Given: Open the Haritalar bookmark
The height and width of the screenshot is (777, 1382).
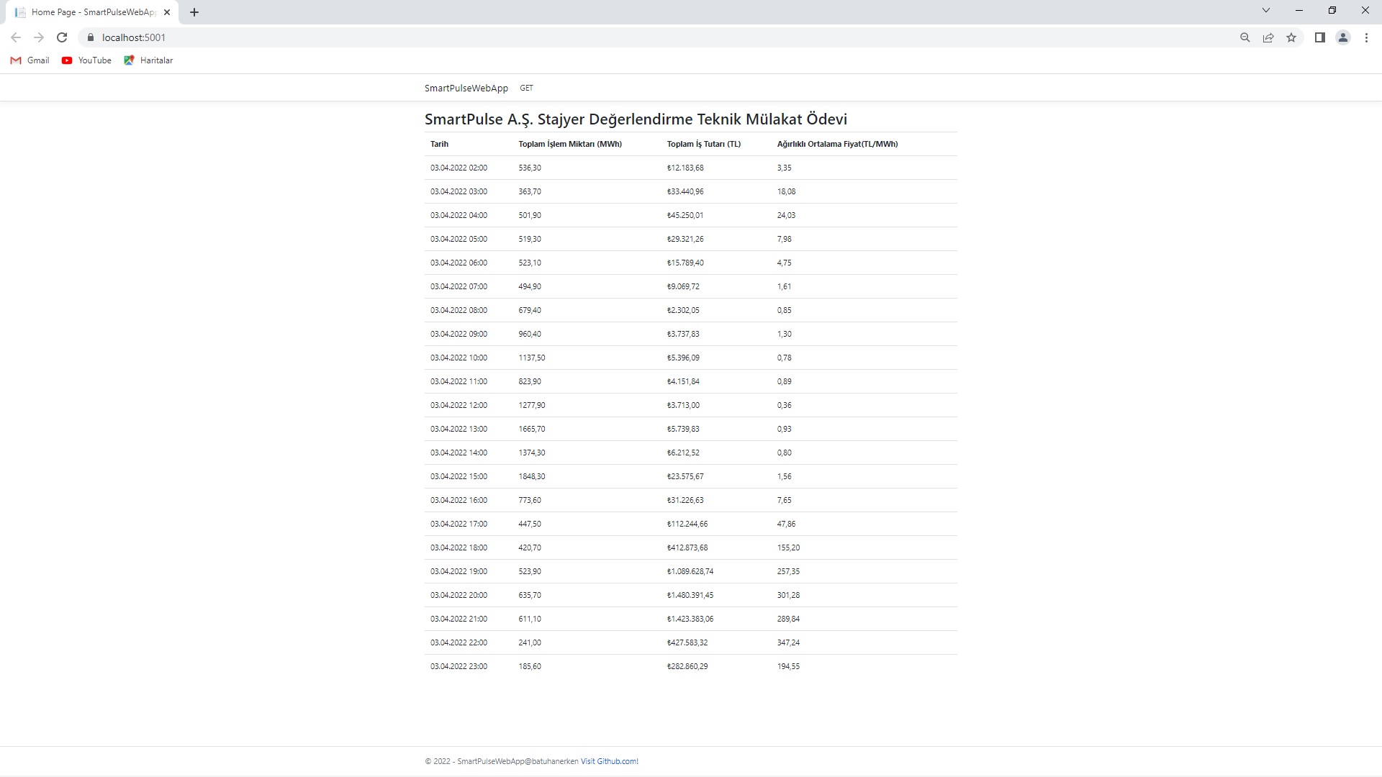Looking at the screenshot, I should pyautogui.click(x=148, y=60).
